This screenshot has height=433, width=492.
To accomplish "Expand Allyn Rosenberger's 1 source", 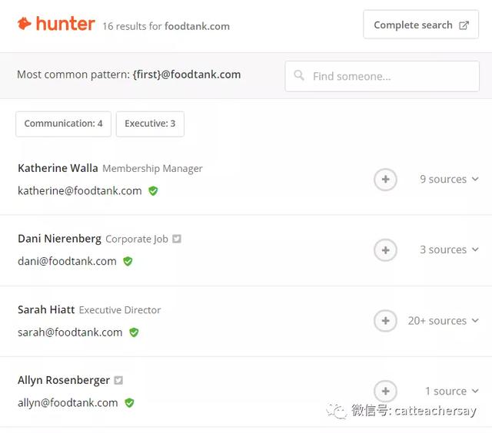I will (451, 392).
